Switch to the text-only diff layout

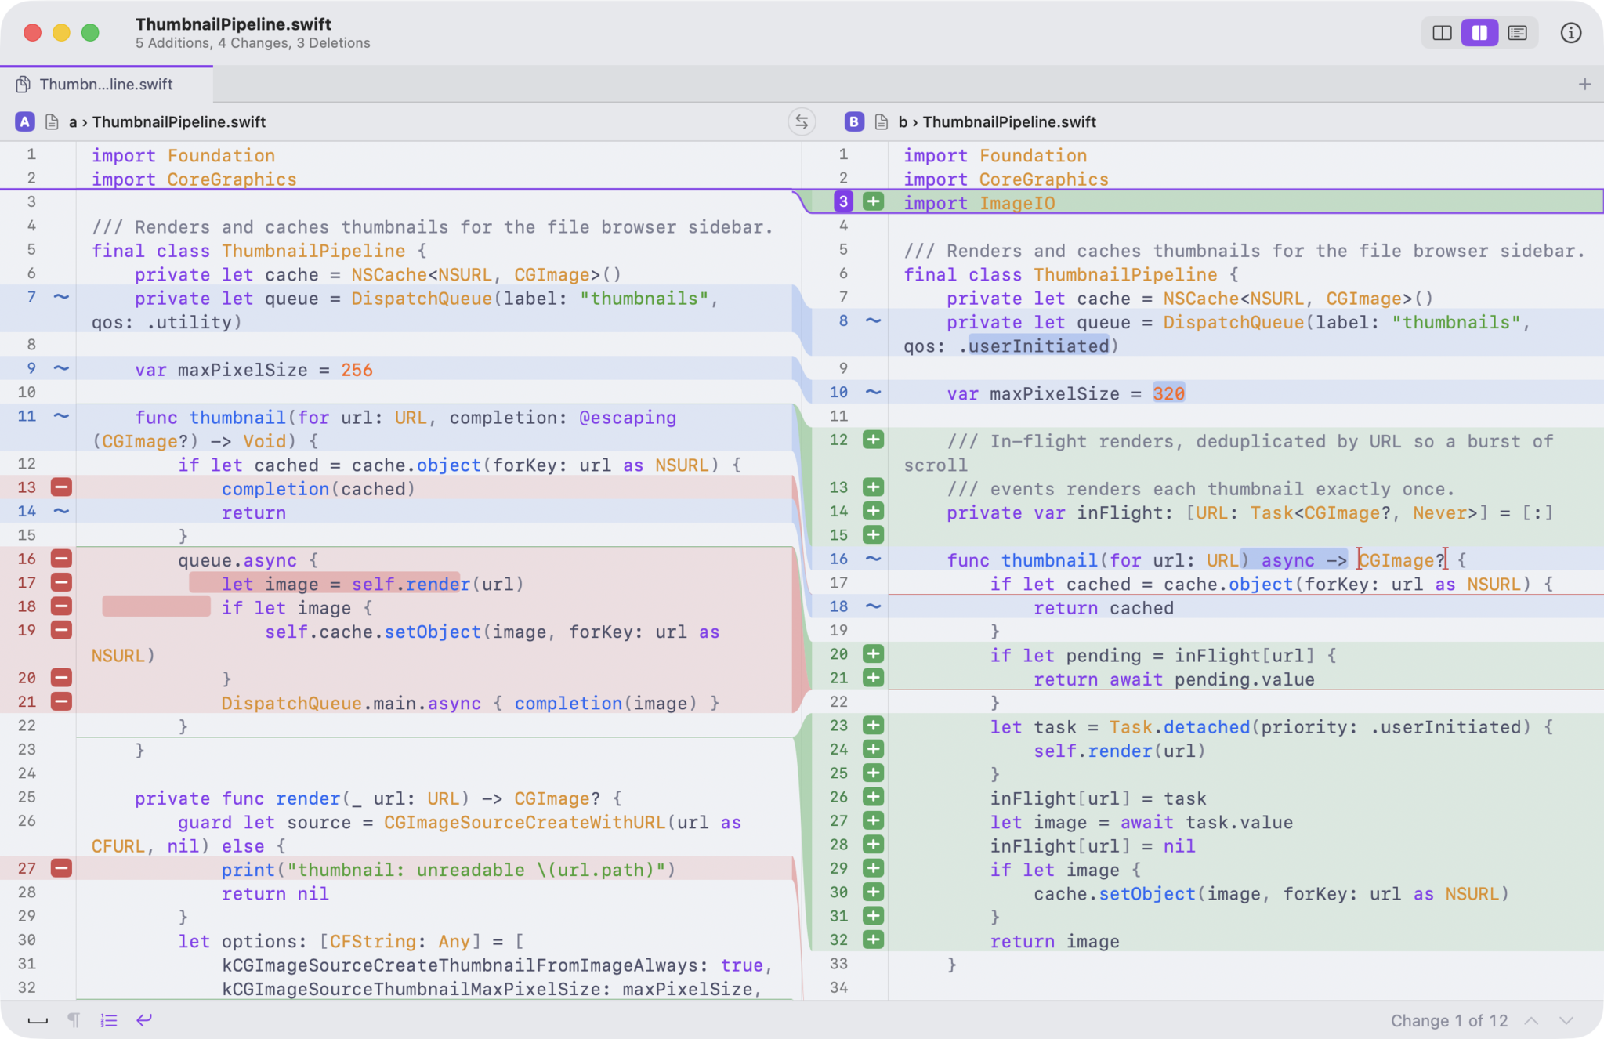[x=1517, y=33]
